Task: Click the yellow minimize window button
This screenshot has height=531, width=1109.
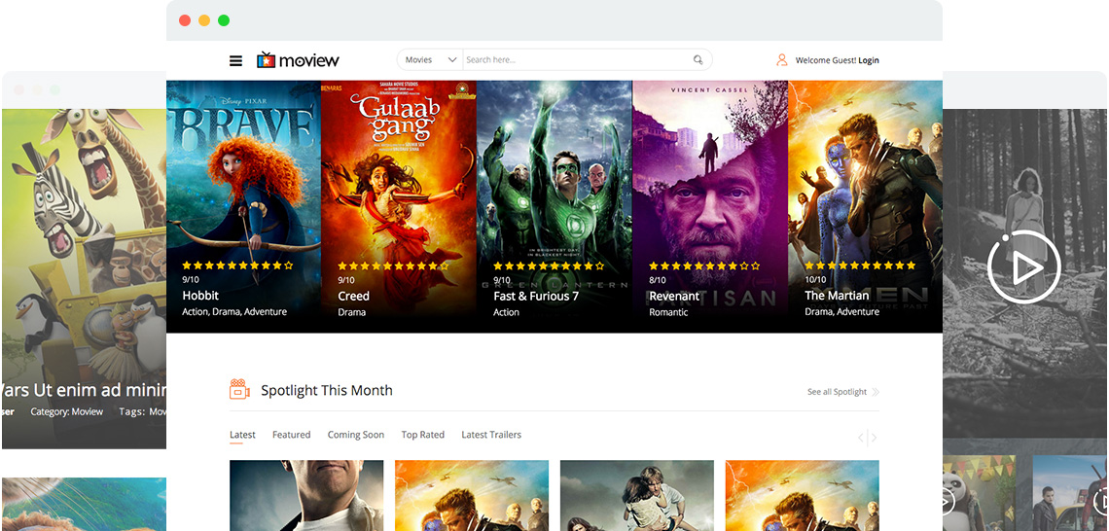Action: (204, 20)
